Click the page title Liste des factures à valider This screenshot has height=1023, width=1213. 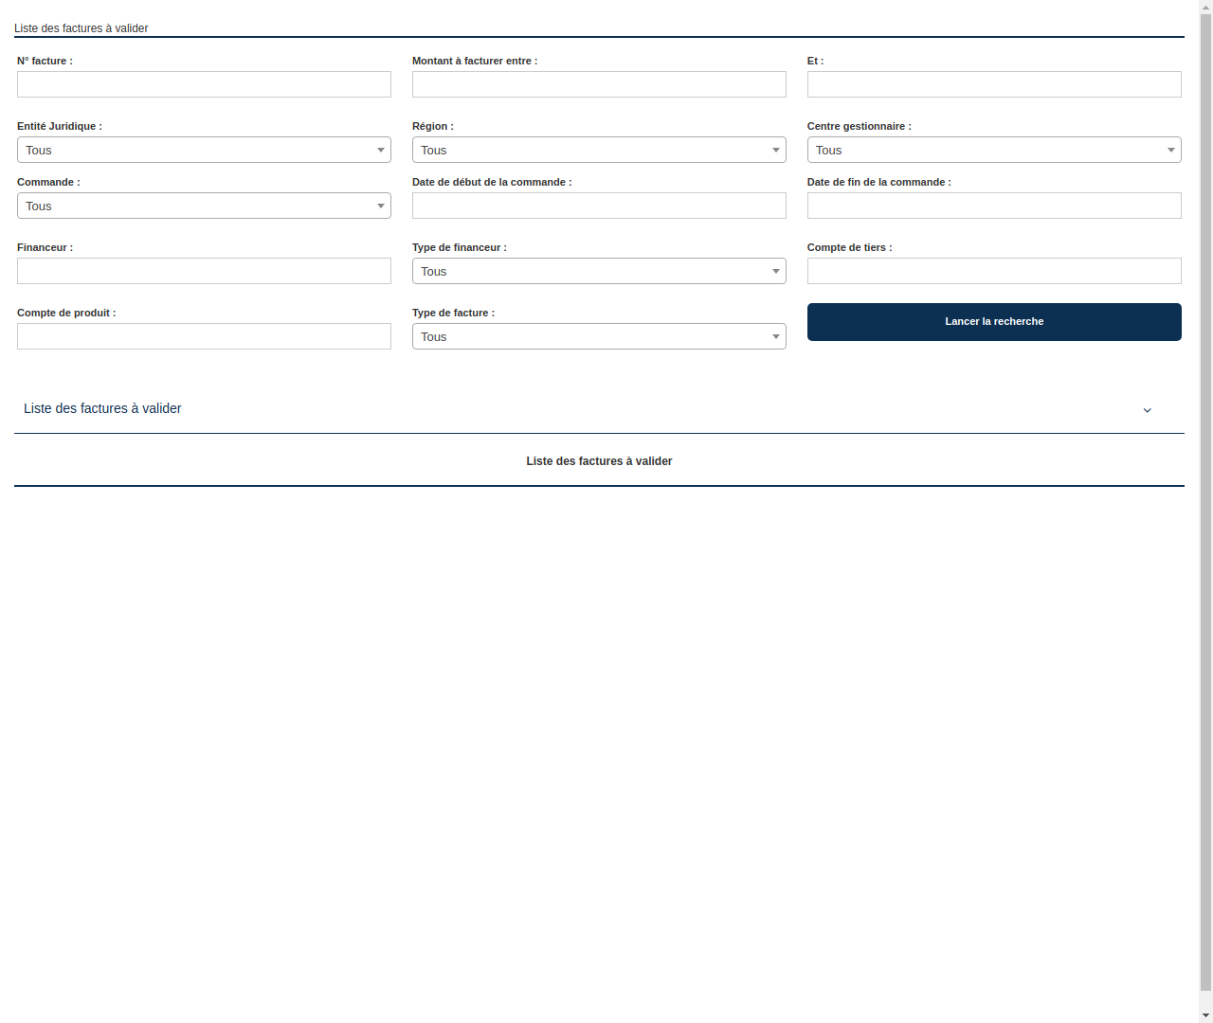[81, 28]
